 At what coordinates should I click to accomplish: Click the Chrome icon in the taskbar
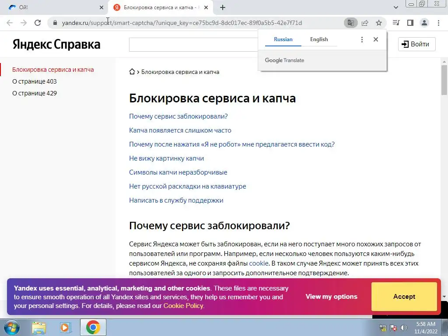(93, 327)
